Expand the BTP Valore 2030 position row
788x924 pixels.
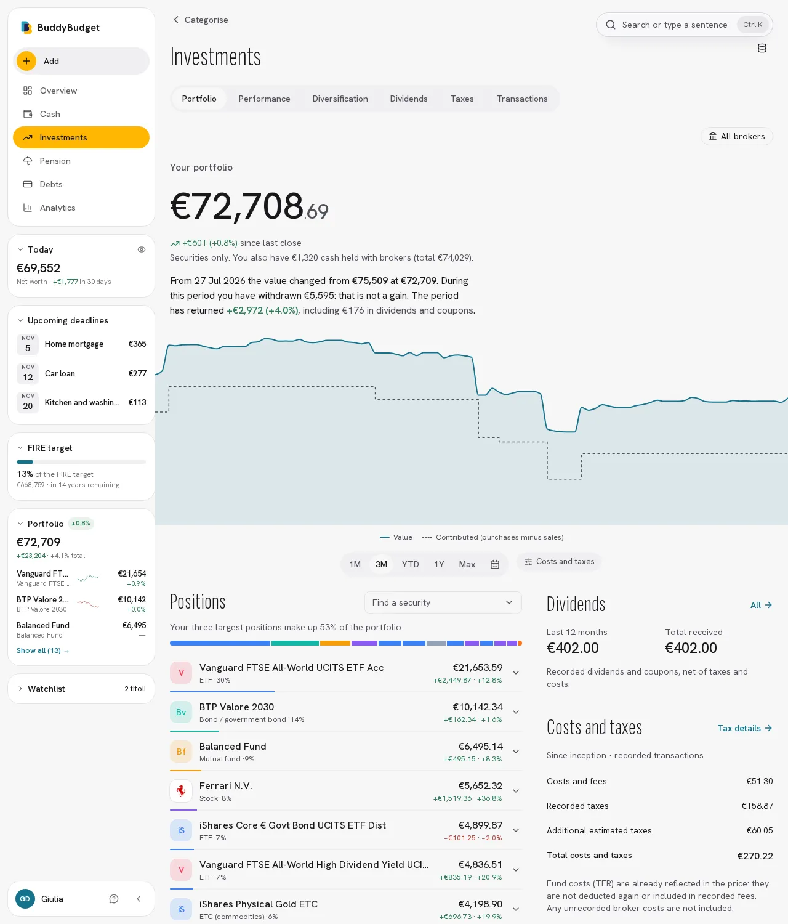click(516, 712)
